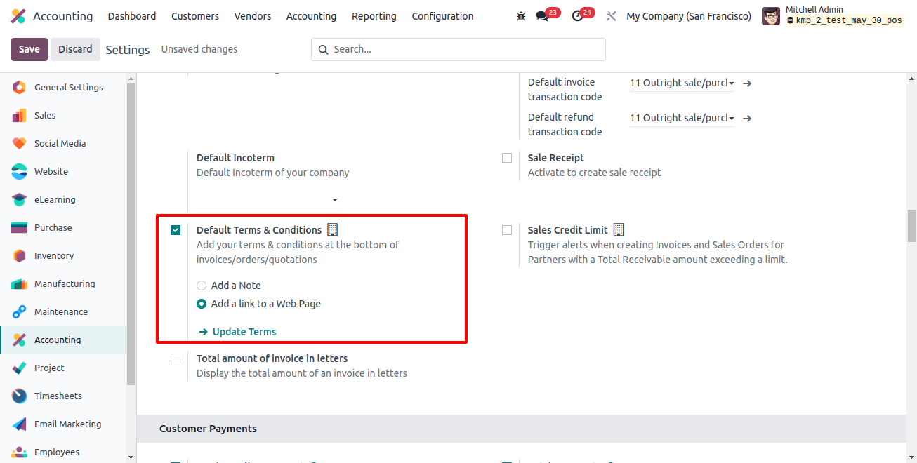
Task: Save the settings
Action: (x=29, y=49)
